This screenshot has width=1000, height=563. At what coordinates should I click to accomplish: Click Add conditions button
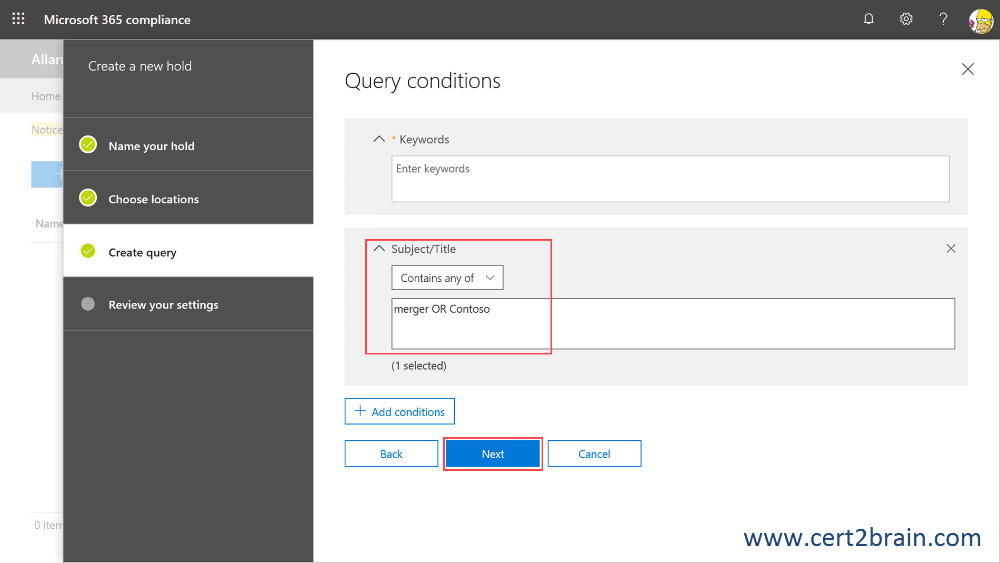(x=399, y=411)
